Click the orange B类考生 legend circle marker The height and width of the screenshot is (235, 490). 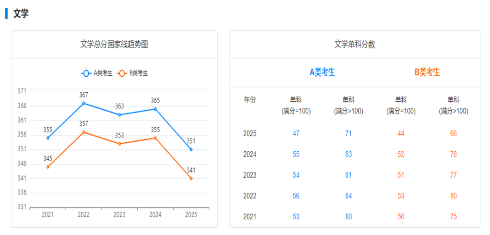tap(122, 73)
